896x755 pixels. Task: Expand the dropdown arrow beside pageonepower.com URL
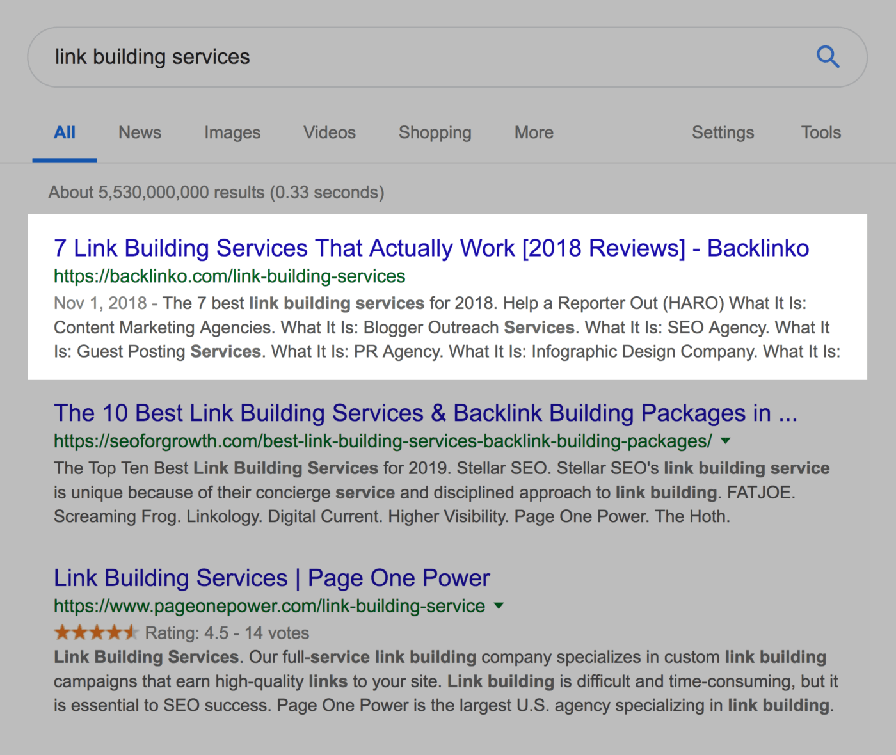point(499,606)
